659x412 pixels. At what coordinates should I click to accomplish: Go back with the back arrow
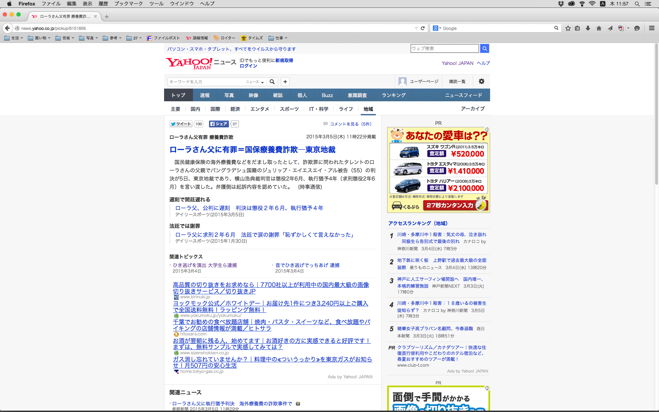(x=8, y=28)
